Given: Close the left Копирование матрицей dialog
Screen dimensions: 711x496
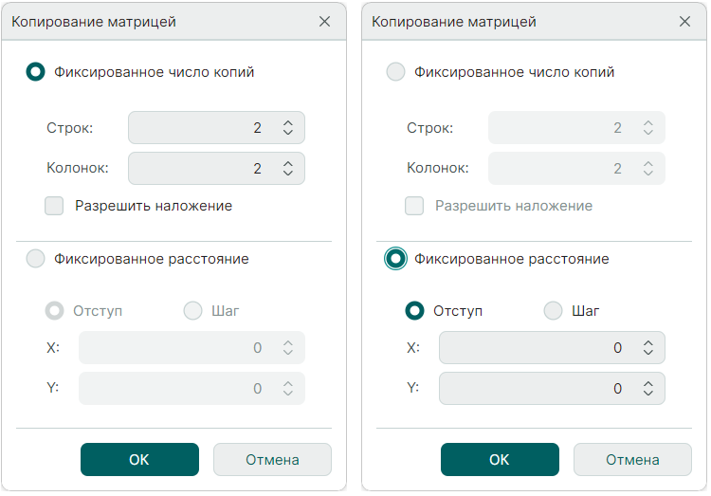Looking at the screenshot, I should pyautogui.click(x=324, y=22).
